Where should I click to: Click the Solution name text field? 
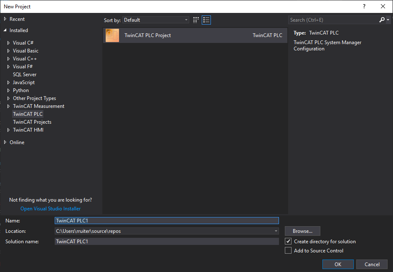(x=166, y=242)
